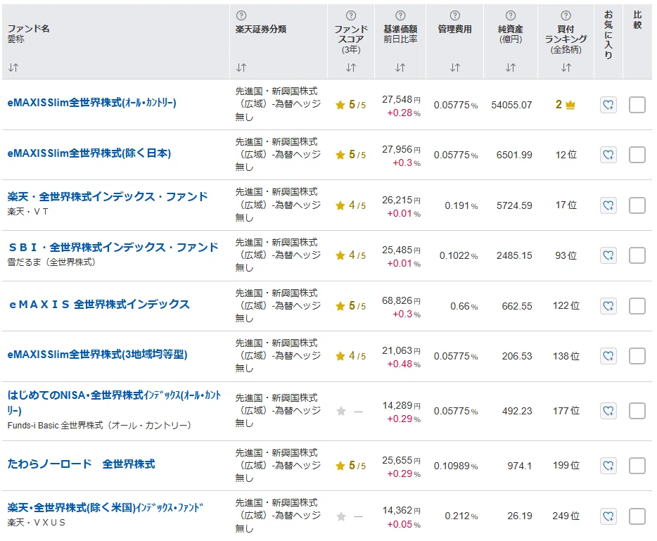Click the 0.191% management fee value
Image resolution: width=657 pixels, height=541 pixels.
pos(461,205)
